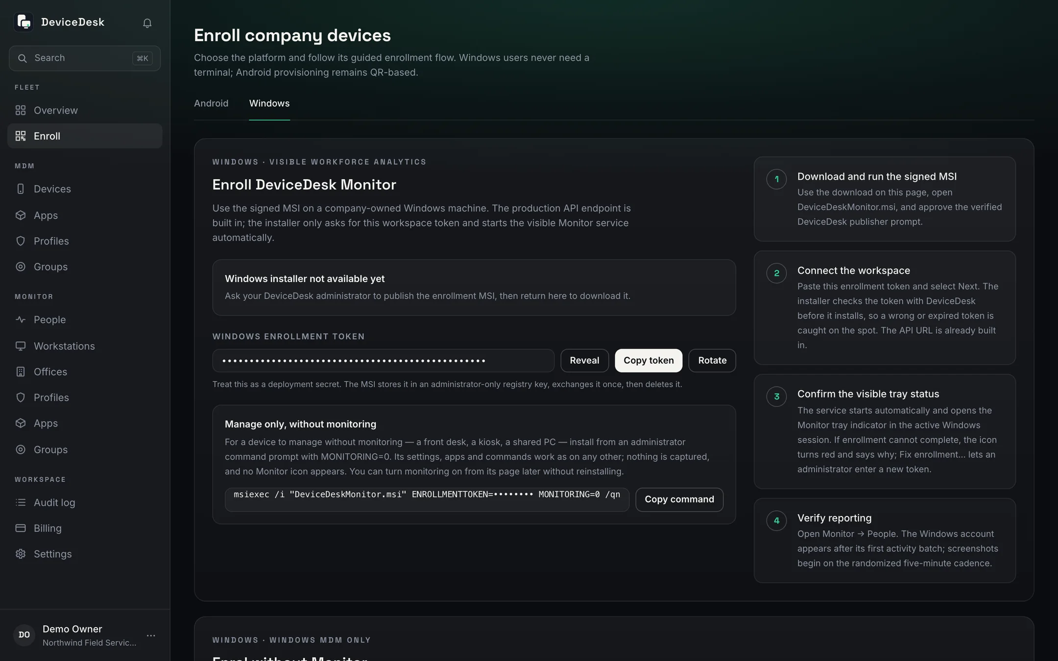The width and height of the screenshot is (1058, 661).
Task: Click the Devices phone icon
Action: 21,189
